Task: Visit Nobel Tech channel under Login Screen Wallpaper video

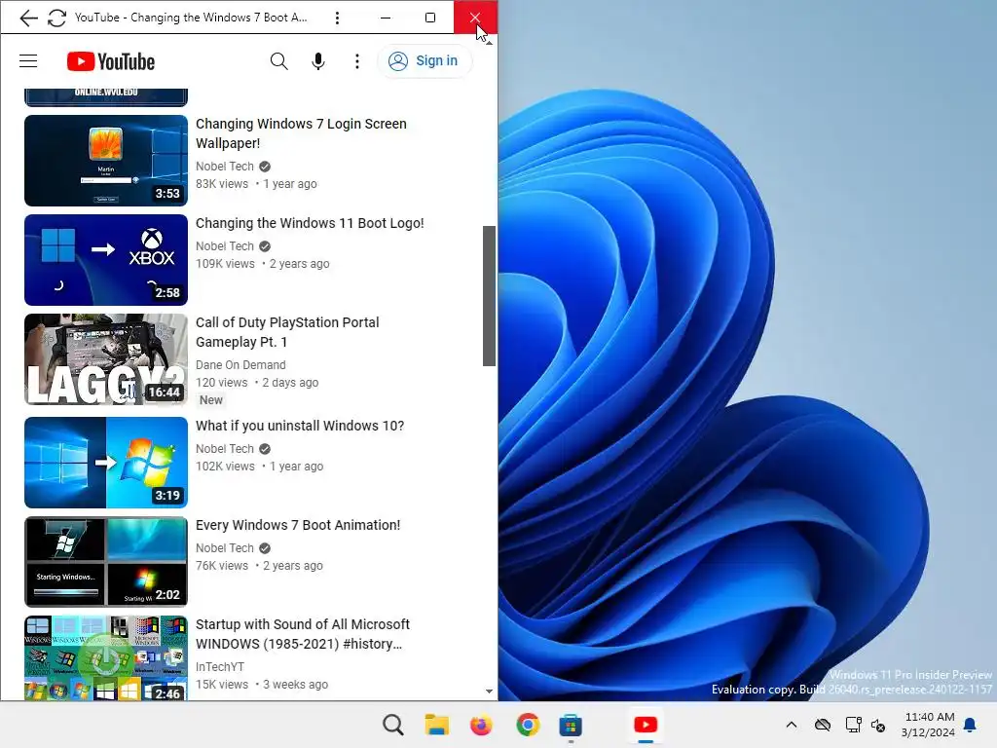Action: pyautogui.click(x=225, y=166)
